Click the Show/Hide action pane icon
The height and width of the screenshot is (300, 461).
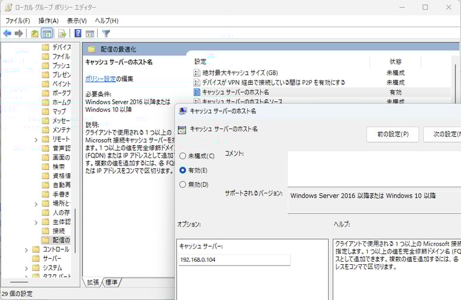tap(90, 33)
